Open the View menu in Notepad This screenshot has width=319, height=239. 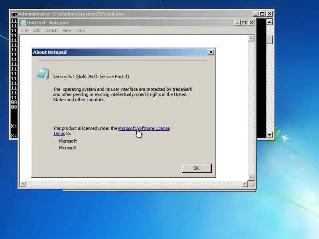(x=67, y=30)
